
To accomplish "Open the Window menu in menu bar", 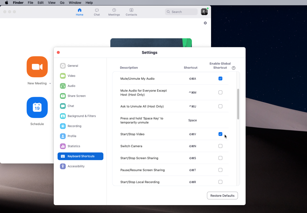I will tap(75, 3).
